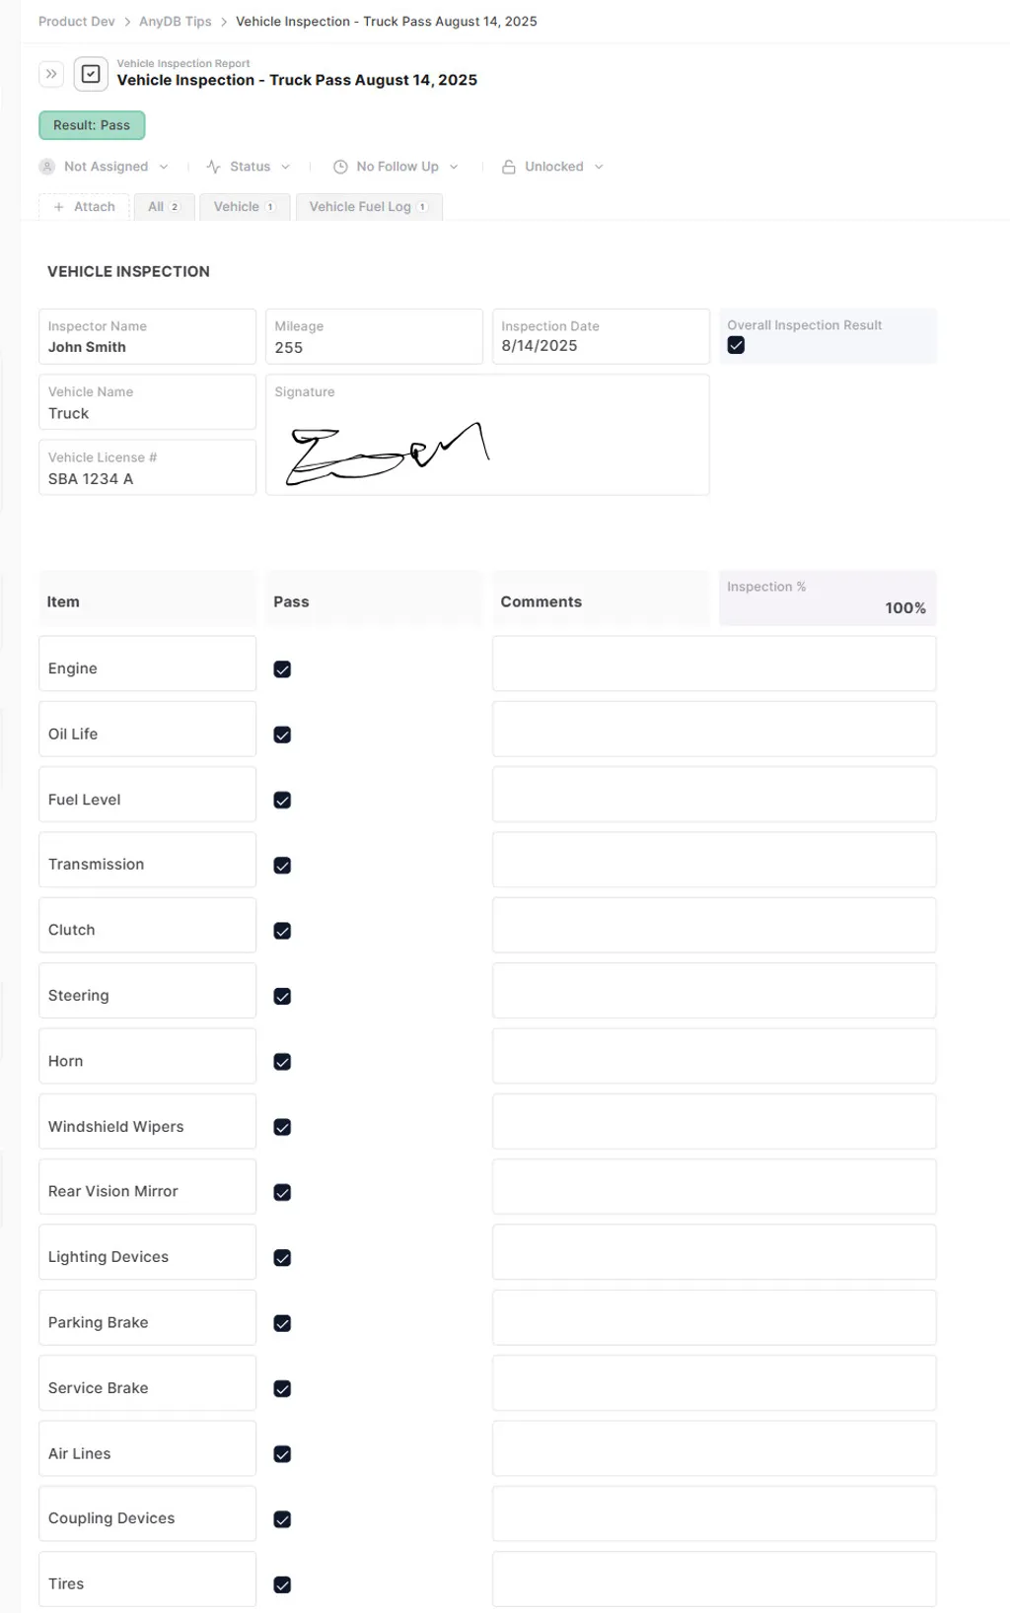Click the double-chevron sidebar expand icon
The width and height of the screenshot is (1010, 1613).
point(51,74)
